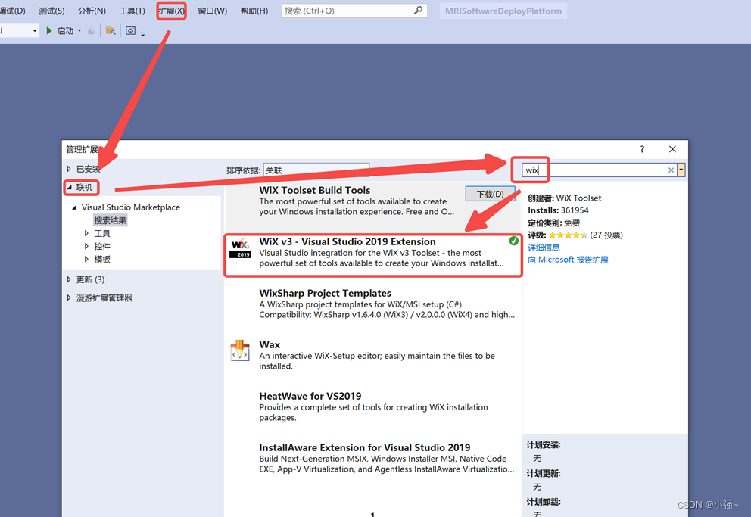Click the 创建者: WiX Toolset text
Image resolution: width=751 pixels, height=517 pixels.
(x=564, y=198)
